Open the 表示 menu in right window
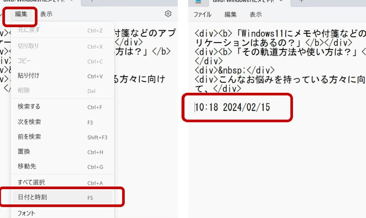The width and height of the screenshot is (366, 218). [256, 15]
